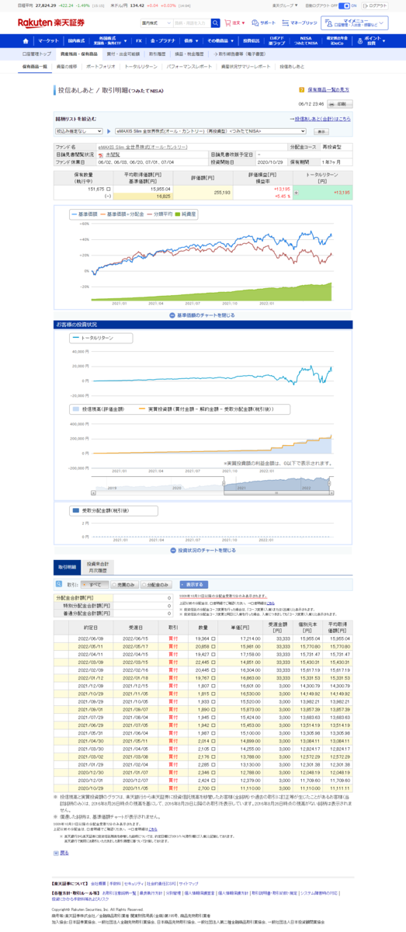This screenshot has width=406, height=932.
Task: Toggle トータルリターン legend in investment chart
Action: pos(93,339)
